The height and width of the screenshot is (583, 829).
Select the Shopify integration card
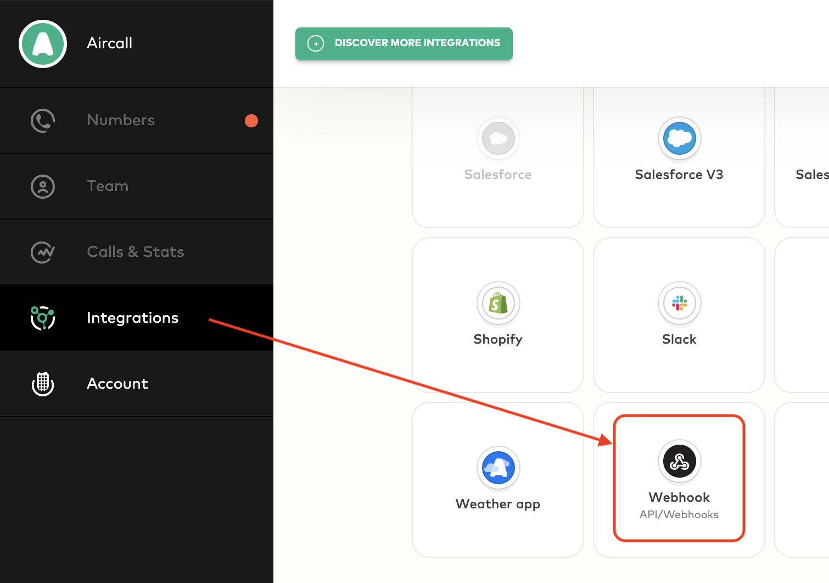click(497, 315)
